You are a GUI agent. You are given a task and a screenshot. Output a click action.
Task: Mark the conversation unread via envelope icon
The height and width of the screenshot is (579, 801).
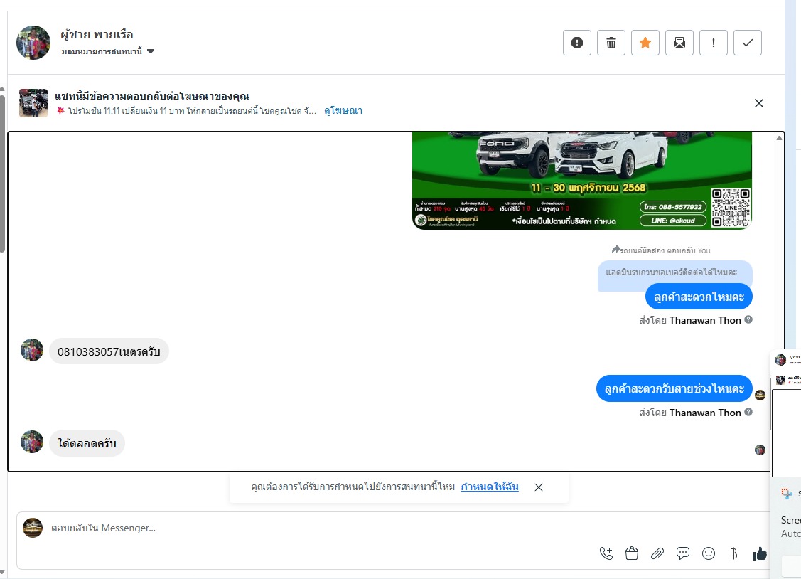(x=679, y=43)
